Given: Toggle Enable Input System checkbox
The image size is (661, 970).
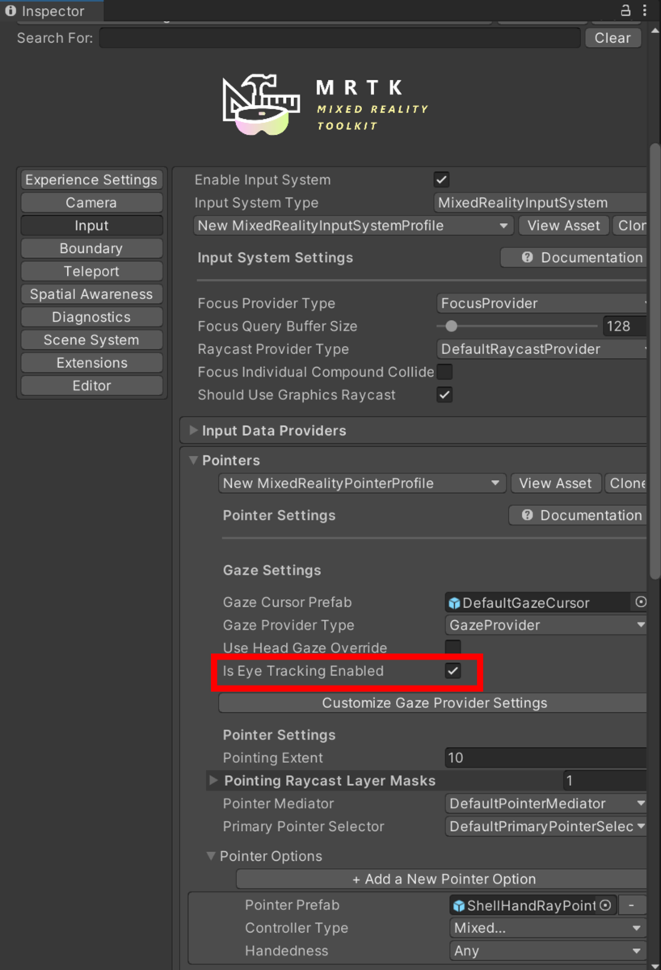Looking at the screenshot, I should point(441,179).
